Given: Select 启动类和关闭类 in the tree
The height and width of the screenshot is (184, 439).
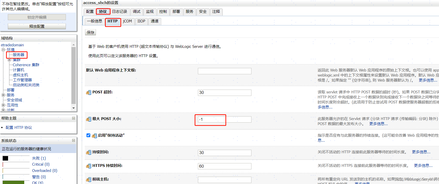Looking at the screenshot, I should tap(26, 85).
